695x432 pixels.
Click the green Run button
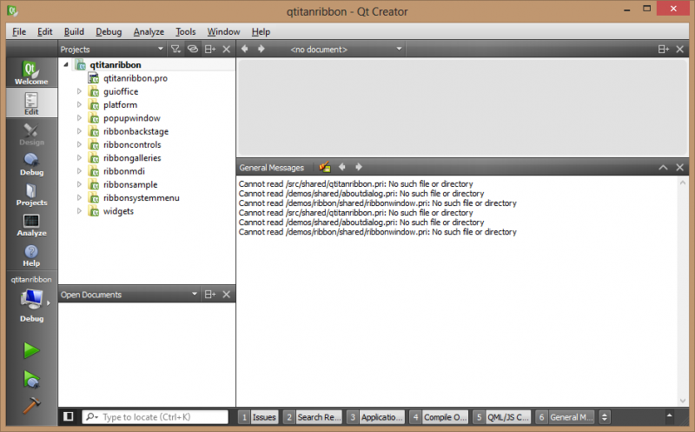pos(31,350)
